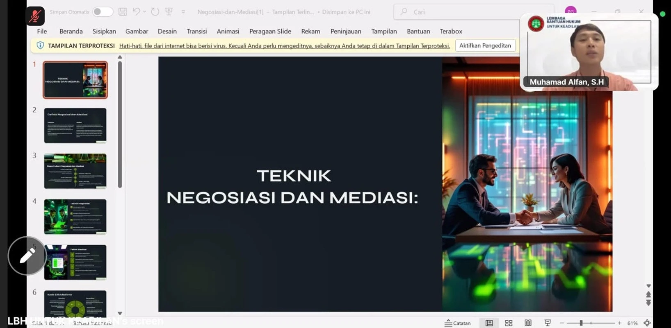The image size is (671, 328).
Task: Click thumbnail pane scroll down arrow
Action: pos(120,313)
